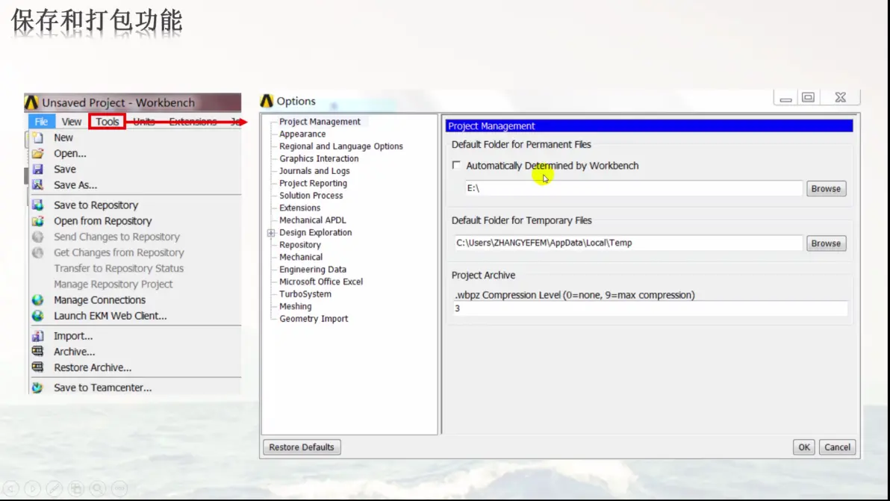Click the Open... folder icon

coord(38,154)
